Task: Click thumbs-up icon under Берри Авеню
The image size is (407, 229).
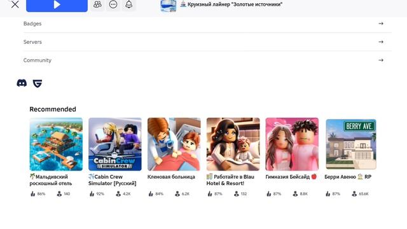Action: [x=328, y=193]
